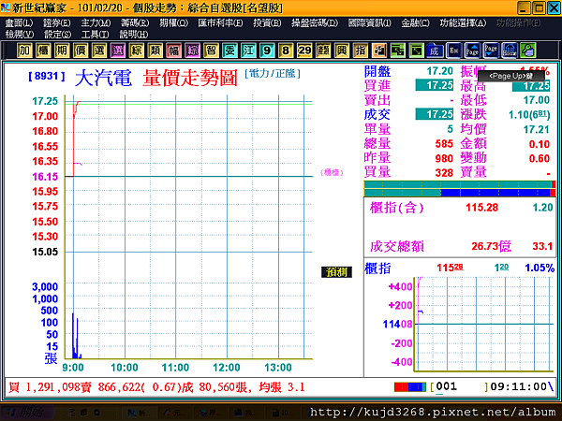
Task: Click the 001 page number field
Action: tap(446, 386)
